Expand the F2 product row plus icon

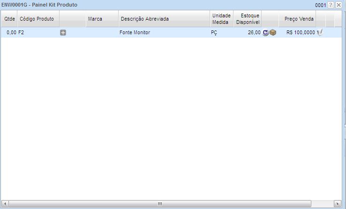[63, 33]
